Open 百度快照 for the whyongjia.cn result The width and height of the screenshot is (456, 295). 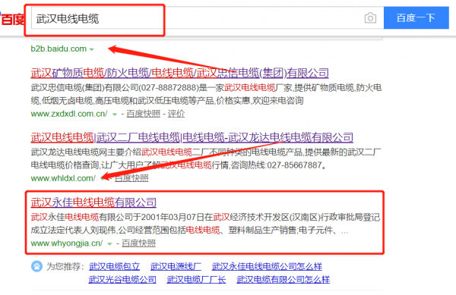click(138, 243)
